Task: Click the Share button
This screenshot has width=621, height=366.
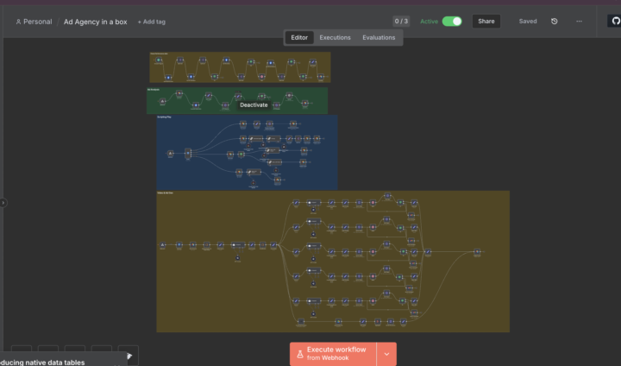Action: [486, 21]
